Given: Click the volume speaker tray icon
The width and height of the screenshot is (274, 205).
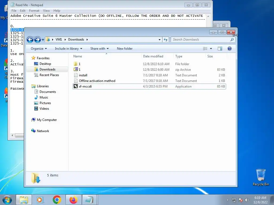Looking at the screenshot, I should 247,200.
